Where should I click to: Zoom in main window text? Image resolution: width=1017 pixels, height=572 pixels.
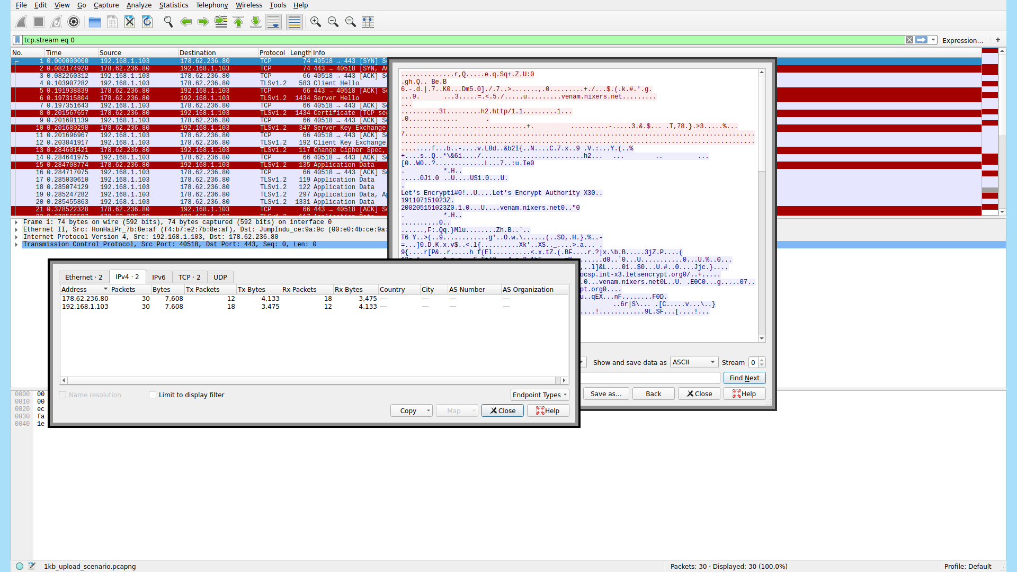click(316, 22)
